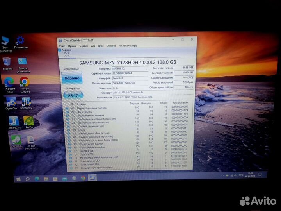Open the Параметры settings gear icon

21,43
